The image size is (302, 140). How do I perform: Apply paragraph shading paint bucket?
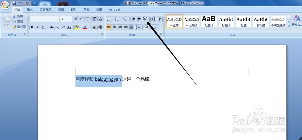point(146,27)
